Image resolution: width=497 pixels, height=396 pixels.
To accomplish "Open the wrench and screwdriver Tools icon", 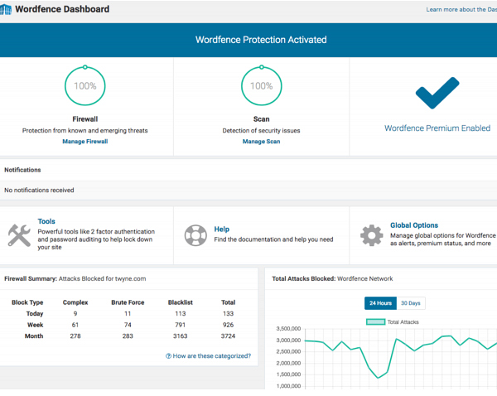I will click(x=19, y=235).
